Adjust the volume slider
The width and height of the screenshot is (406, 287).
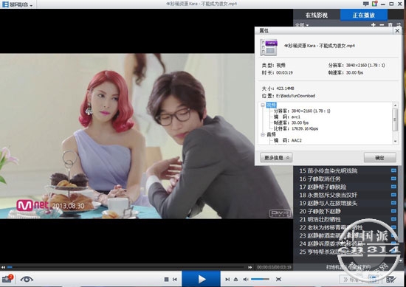tap(261, 279)
